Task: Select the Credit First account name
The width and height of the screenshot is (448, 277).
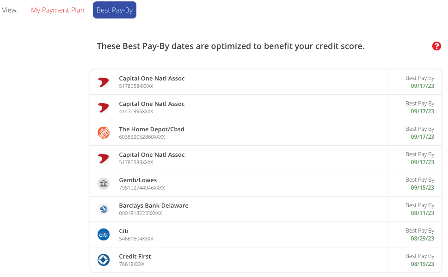Action: [x=135, y=256]
